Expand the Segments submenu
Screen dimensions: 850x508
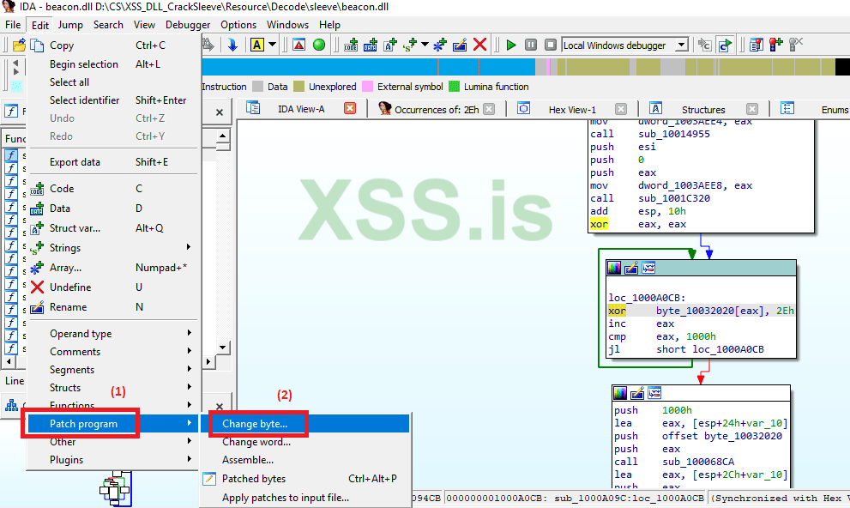pyautogui.click(x=189, y=369)
